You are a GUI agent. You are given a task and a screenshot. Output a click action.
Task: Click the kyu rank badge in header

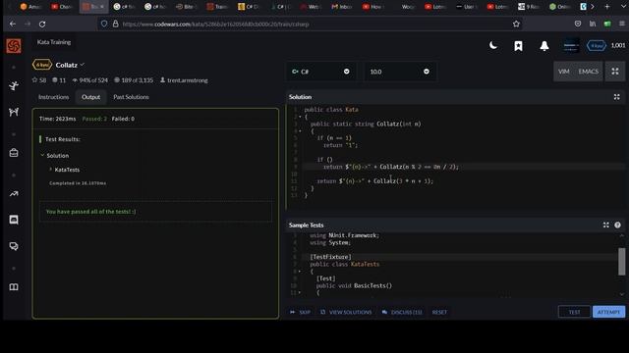(597, 46)
